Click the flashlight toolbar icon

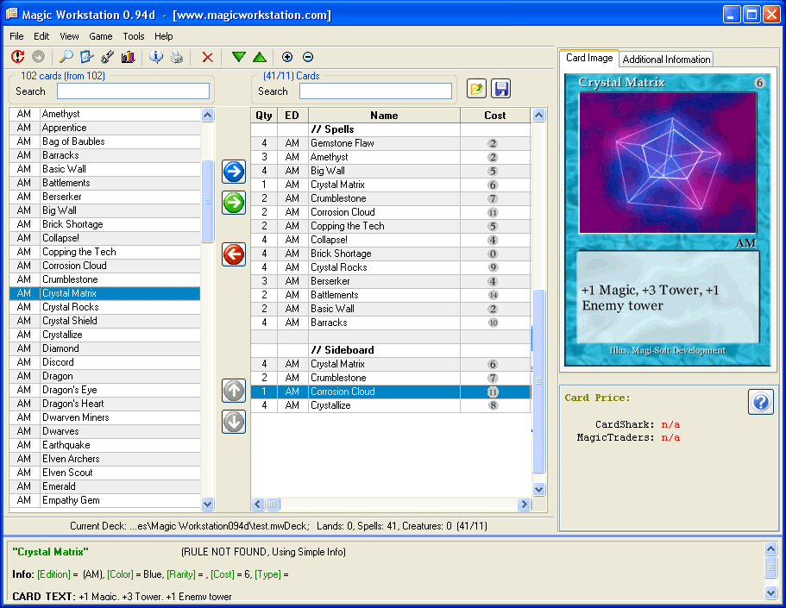[107, 57]
